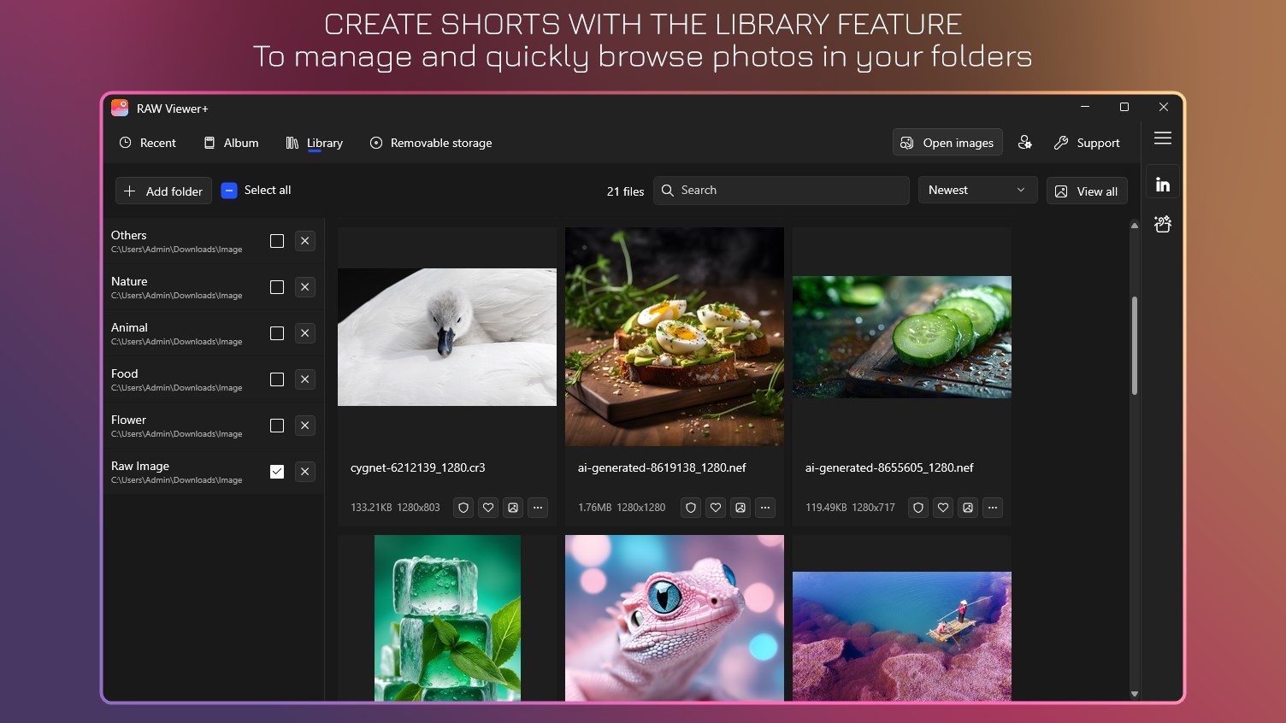Remove the Flower folder with its X
This screenshot has width=1286, height=723.
[305, 426]
